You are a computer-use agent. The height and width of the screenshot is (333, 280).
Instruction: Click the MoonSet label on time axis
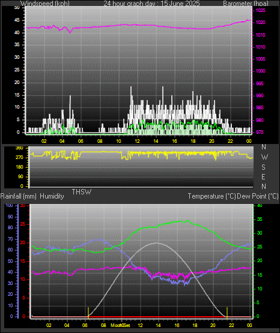point(120,325)
